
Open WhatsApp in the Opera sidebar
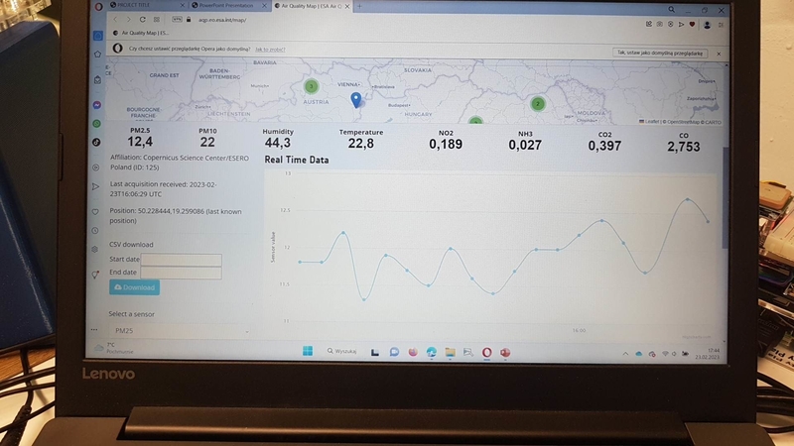coord(97,124)
